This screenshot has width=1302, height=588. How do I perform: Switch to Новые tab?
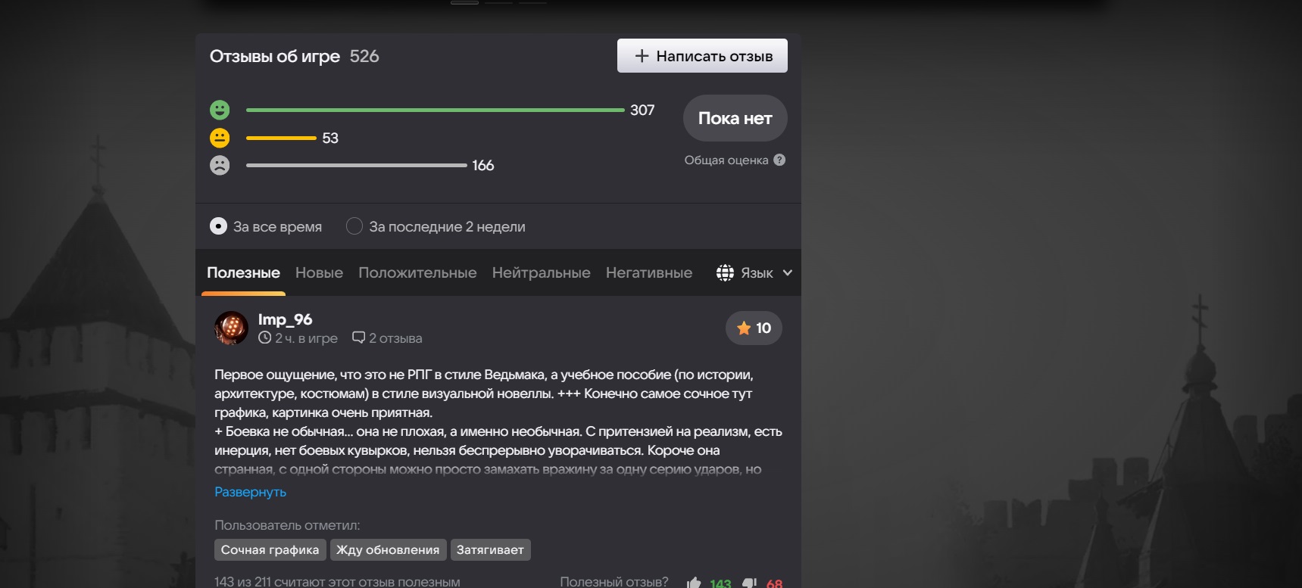[319, 272]
